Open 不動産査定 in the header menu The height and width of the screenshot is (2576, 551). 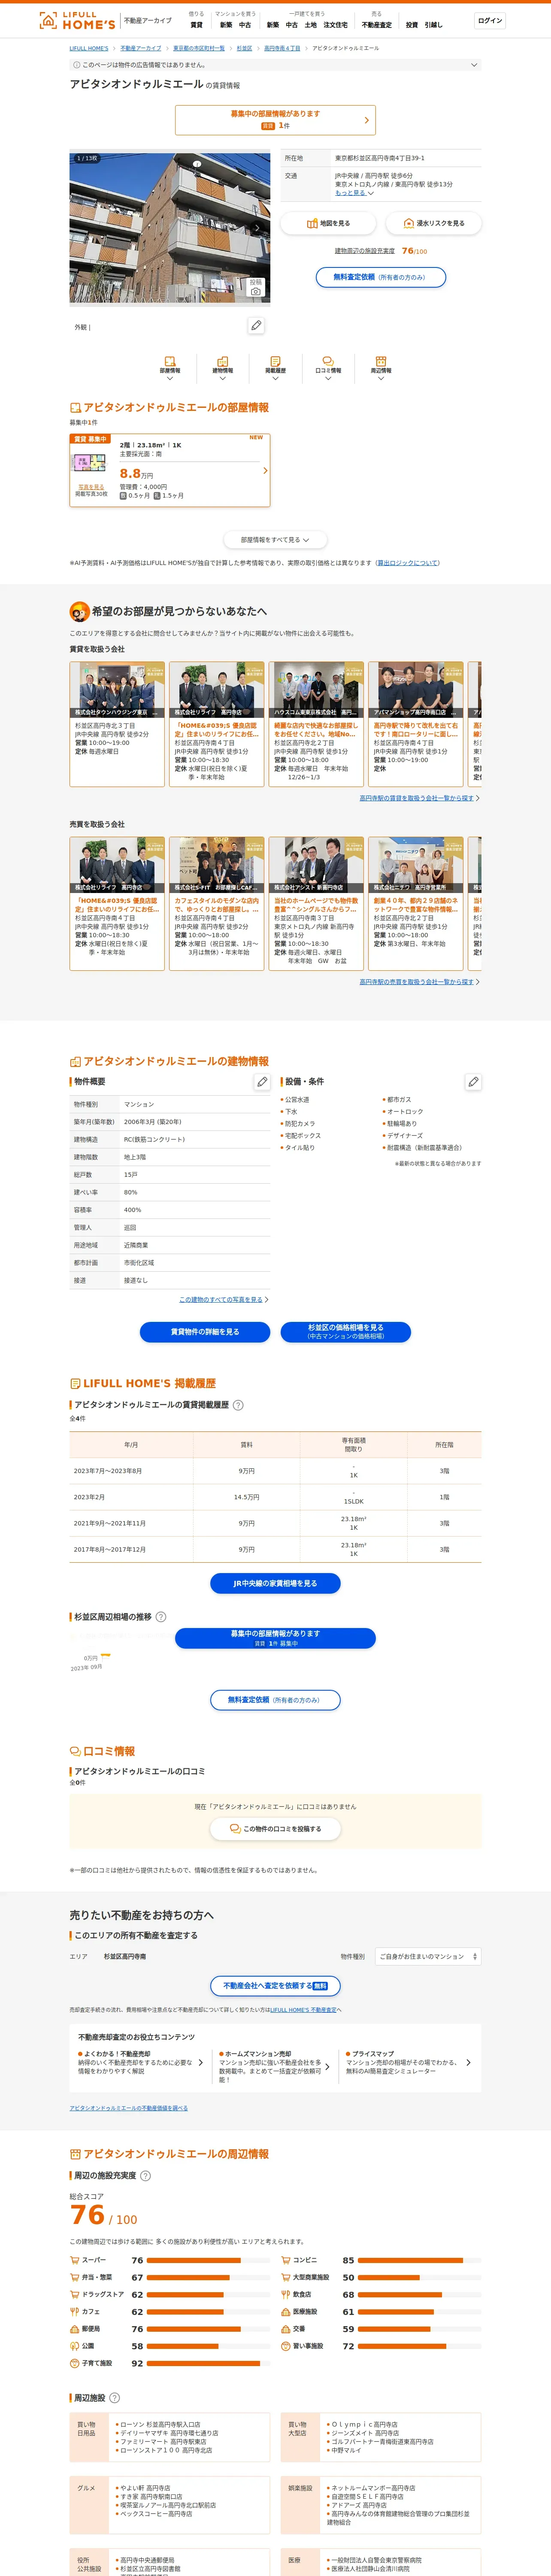pyautogui.click(x=377, y=25)
